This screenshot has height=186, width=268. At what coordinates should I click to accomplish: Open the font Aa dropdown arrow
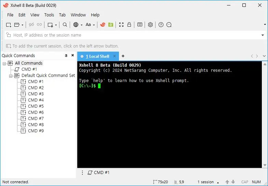[94, 25]
